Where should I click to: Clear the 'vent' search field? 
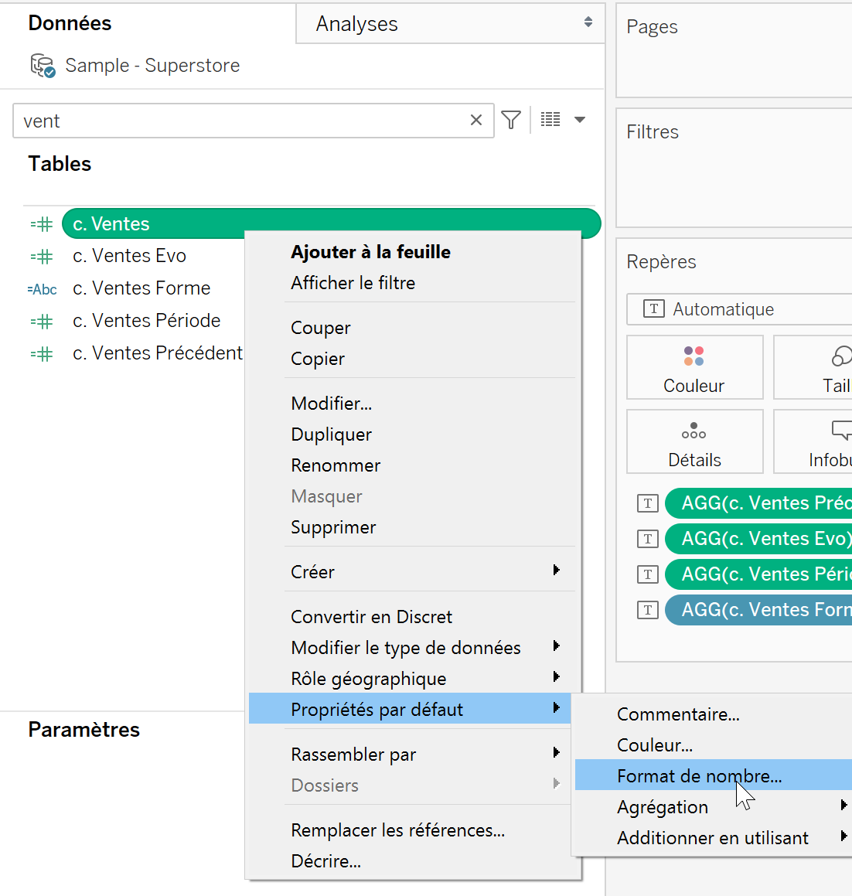[x=476, y=120]
